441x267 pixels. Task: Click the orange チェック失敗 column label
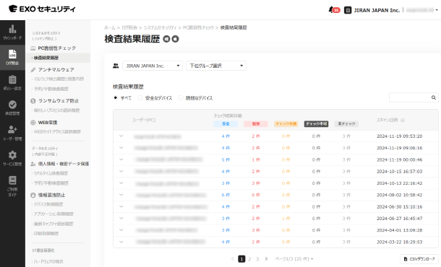click(286, 124)
